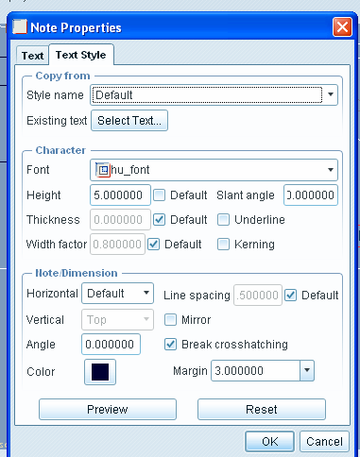Open the Horizontal alignment dropdown

point(117,294)
